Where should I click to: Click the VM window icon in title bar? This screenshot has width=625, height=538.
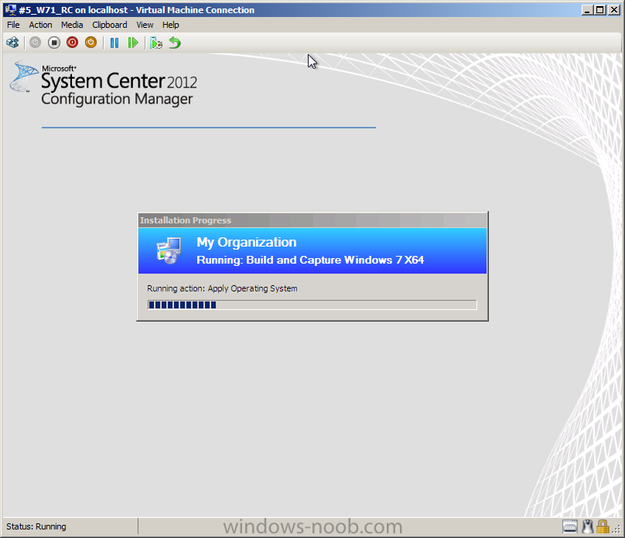click(10, 9)
